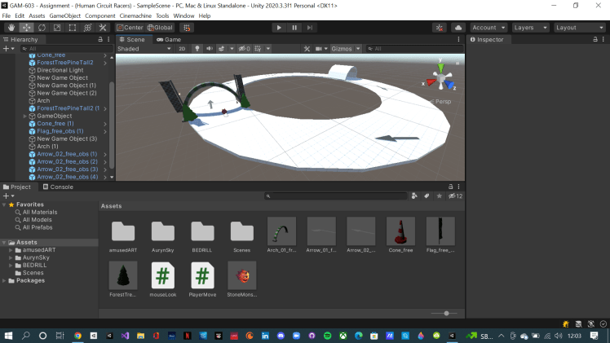The width and height of the screenshot is (610, 343).
Task: Select the Scale tool
Action: click(56, 28)
